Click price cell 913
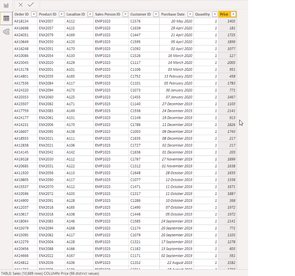This screenshot has height=276, width=295. click(228, 118)
